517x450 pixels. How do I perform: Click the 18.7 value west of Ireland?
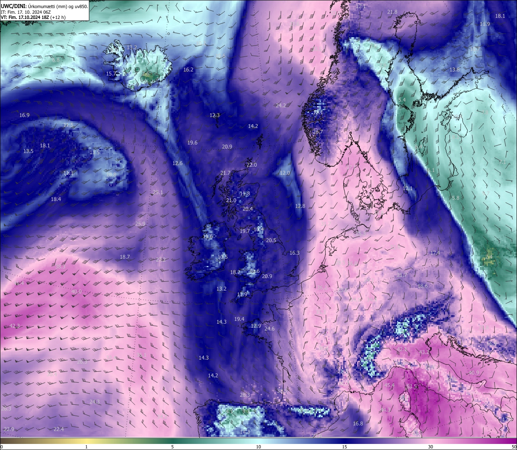coord(125,257)
